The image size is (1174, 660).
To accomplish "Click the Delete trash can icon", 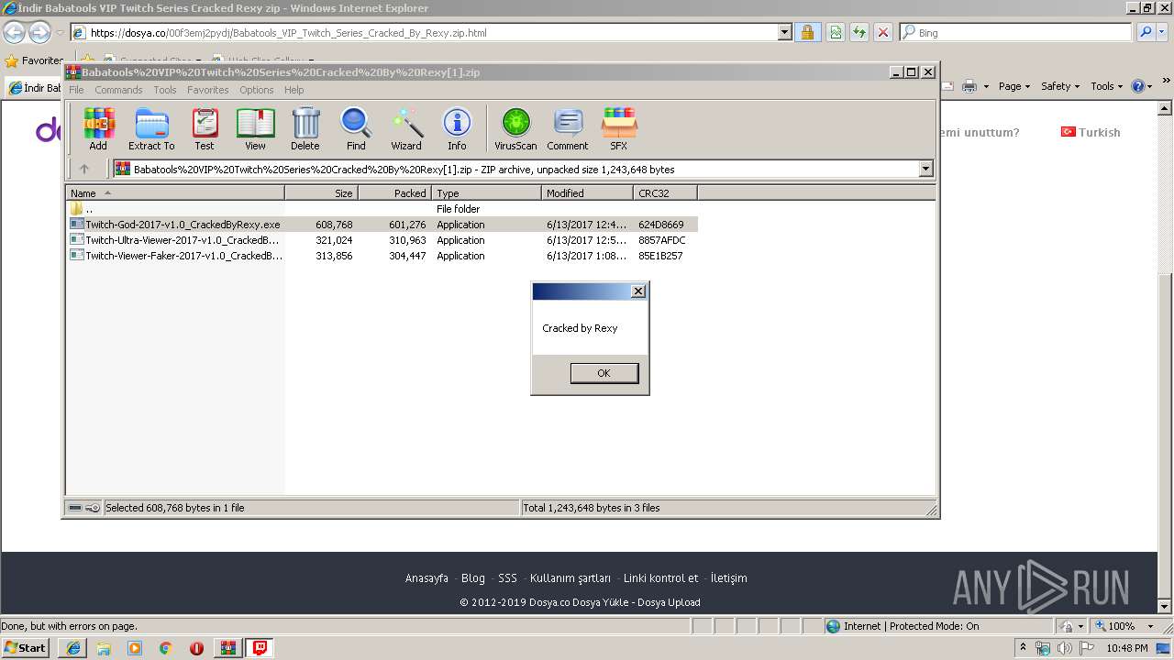I will (x=305, y=128).
